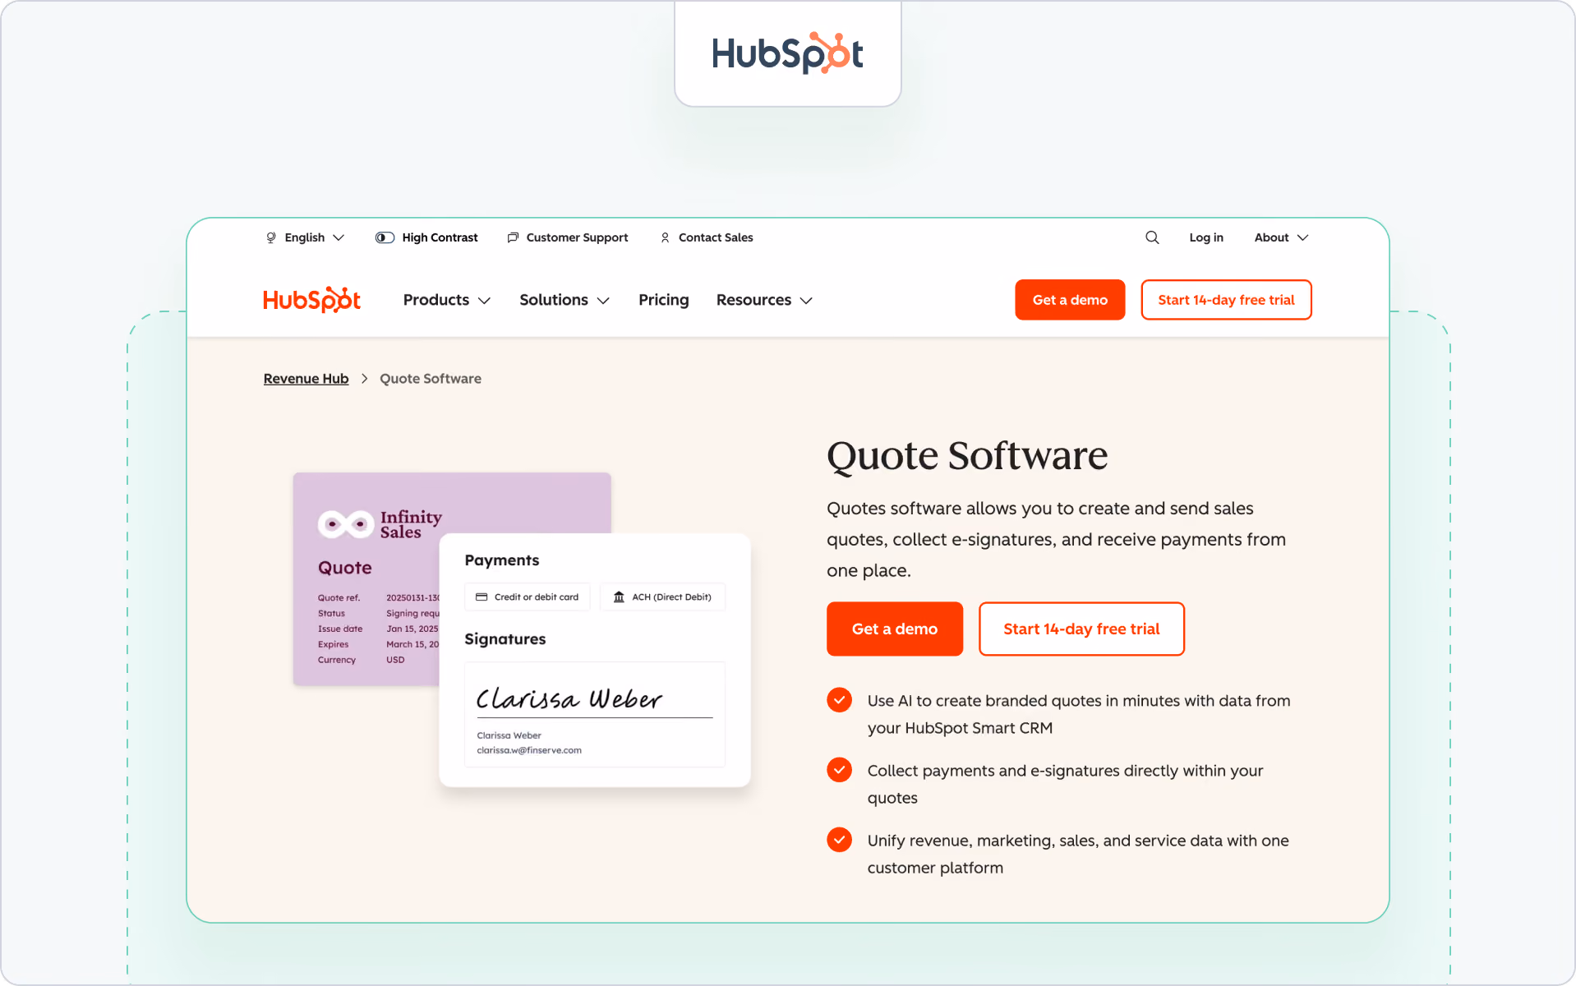Click the Issue date label

point(340,629)
